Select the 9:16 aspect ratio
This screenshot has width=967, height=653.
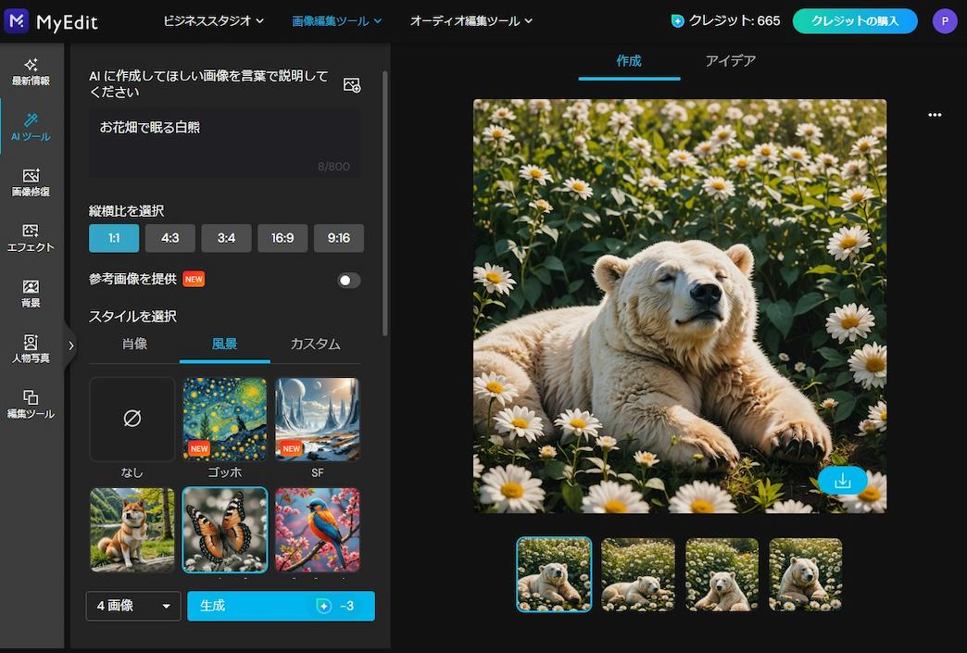pyautogui.click(x=339, y=238)
